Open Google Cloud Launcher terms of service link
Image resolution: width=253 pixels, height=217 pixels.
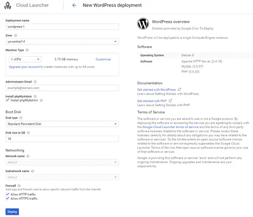click(x=170, y=127)
